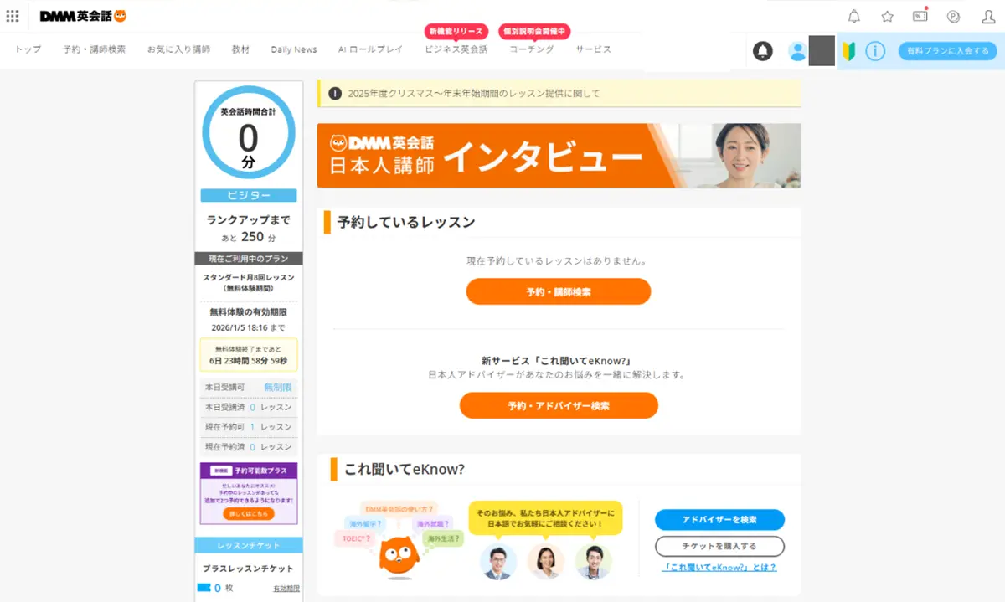The width and height of the screenshot is (1005, 602).
Task: Click the black circular bell icon
Action: [x=763, y=51]
